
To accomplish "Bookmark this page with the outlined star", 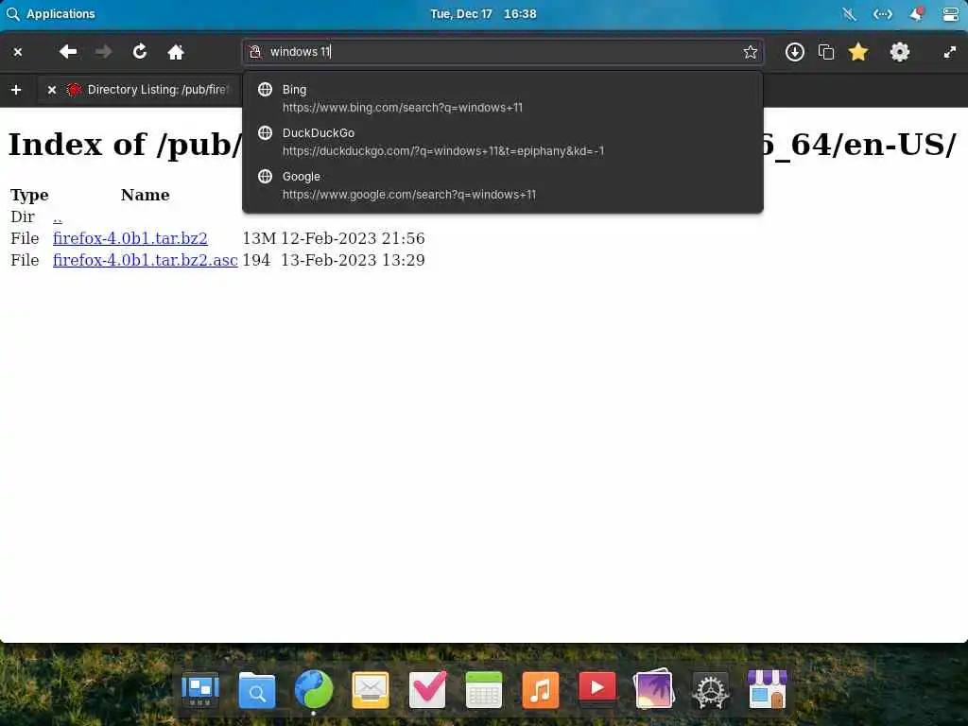I will 750,52.
